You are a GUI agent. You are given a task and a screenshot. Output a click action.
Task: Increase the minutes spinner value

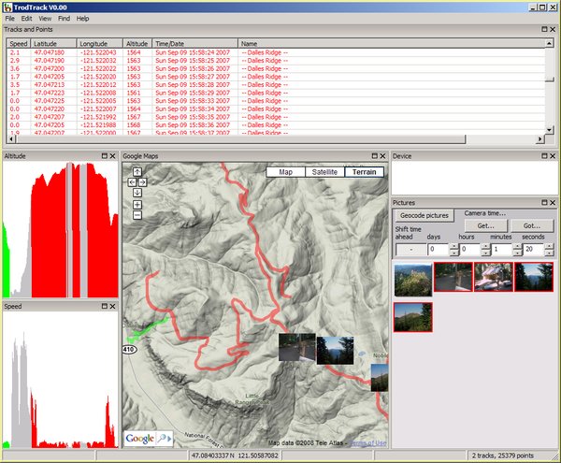tap(516, 247)
